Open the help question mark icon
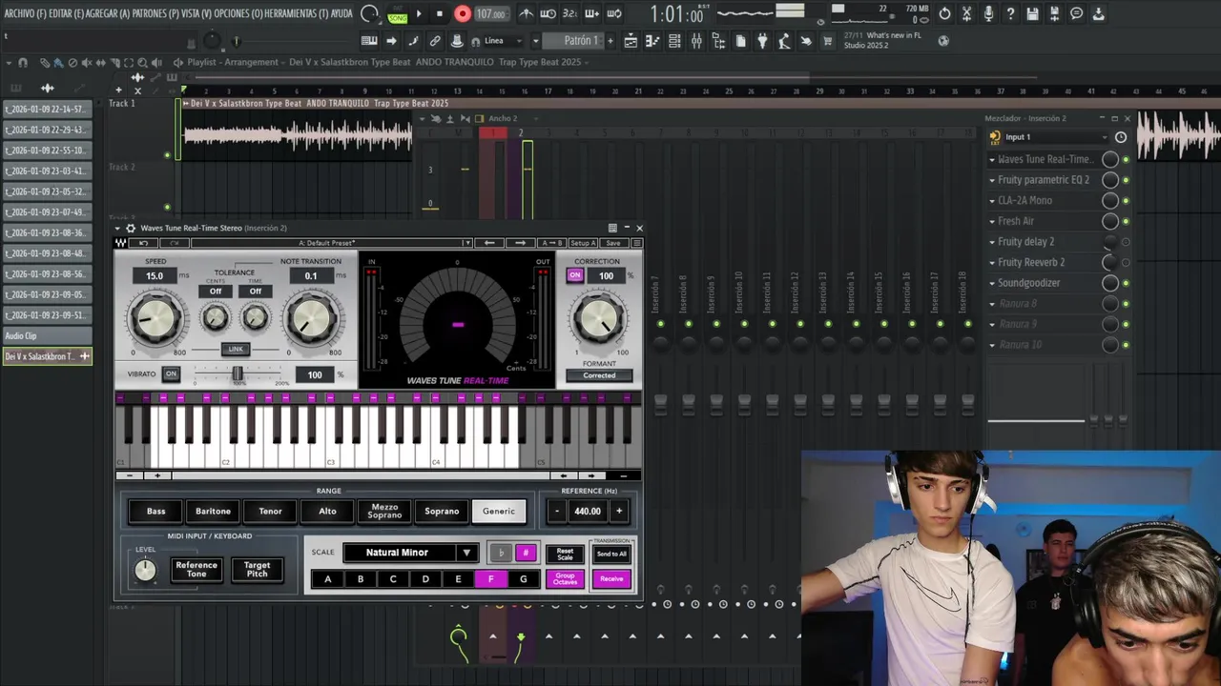This screenshot has width=1221, height=686. coord(1010,13)
